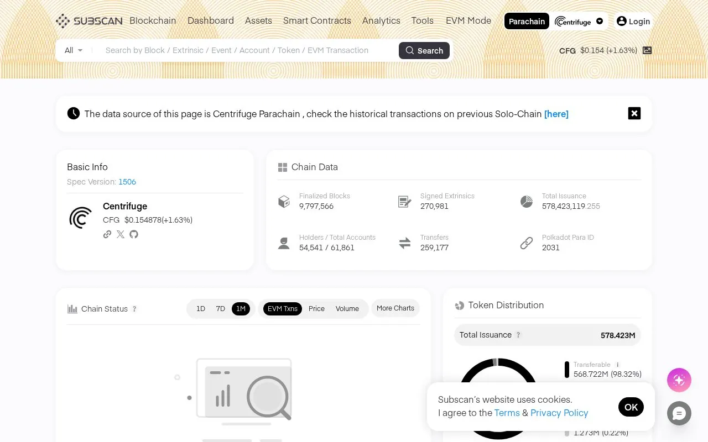
Task: Open the Assets menu
Action: 258,20
